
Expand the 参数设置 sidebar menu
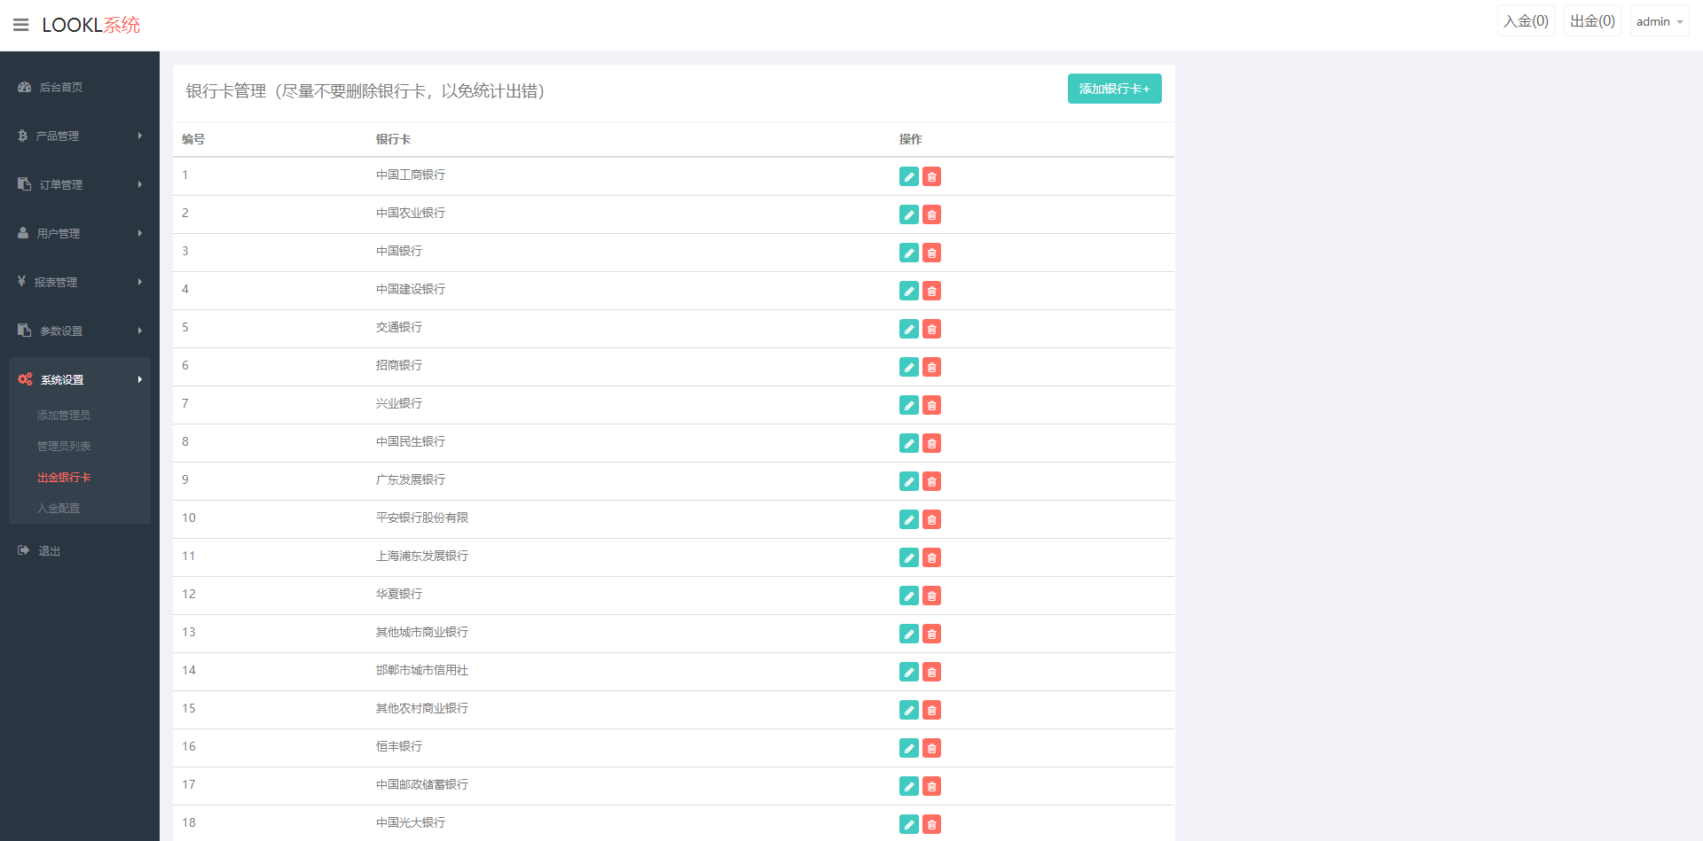tap(80, 331)
